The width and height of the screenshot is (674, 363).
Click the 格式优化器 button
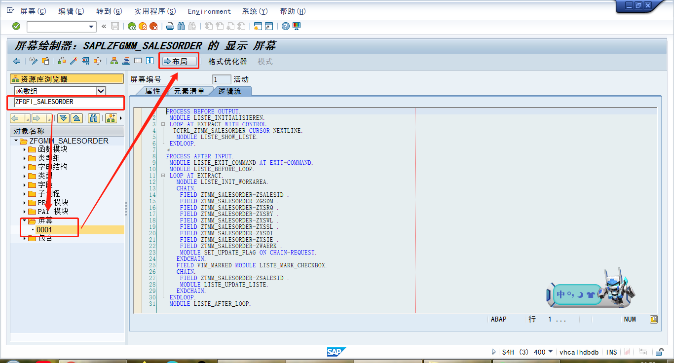(x=227, y=62)
